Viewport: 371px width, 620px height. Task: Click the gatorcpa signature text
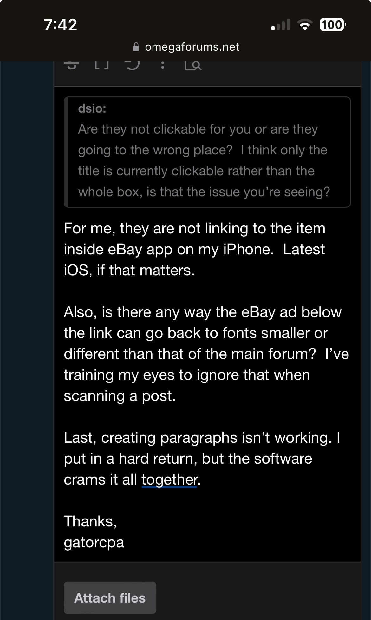coord(94,542)
